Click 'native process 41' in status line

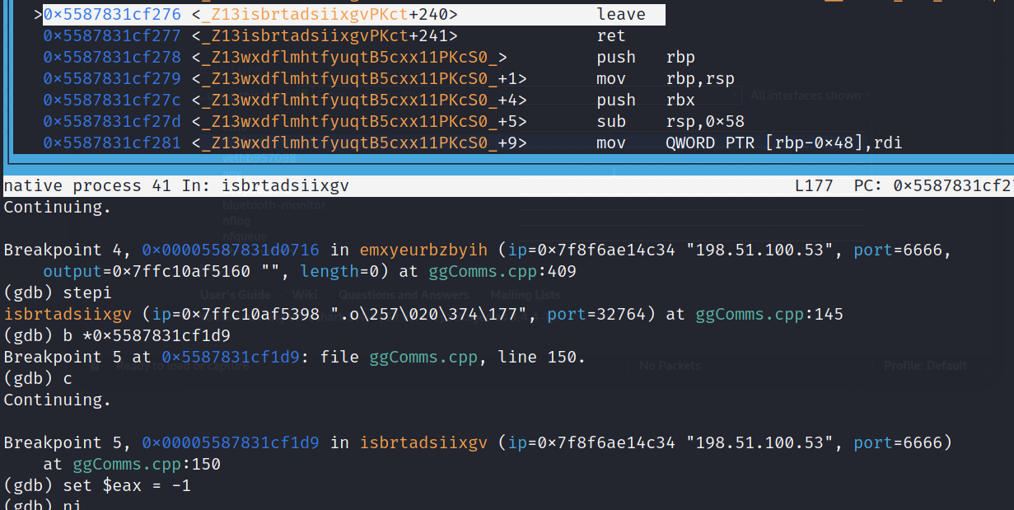[87, 185]
